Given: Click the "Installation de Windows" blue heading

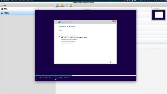Looking at the screenshot, I should tap(67, 27).
